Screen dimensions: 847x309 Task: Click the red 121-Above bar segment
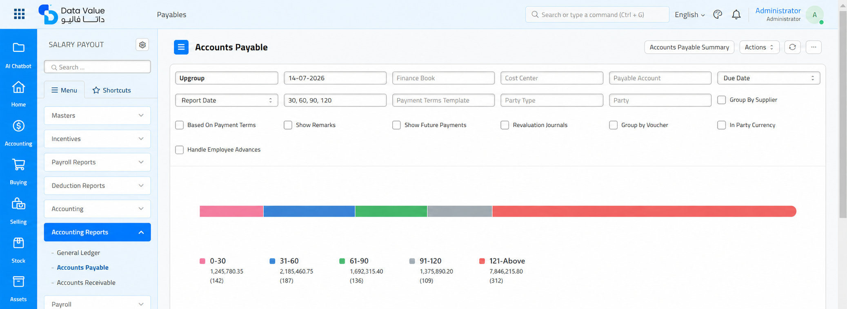pos(644,211)
